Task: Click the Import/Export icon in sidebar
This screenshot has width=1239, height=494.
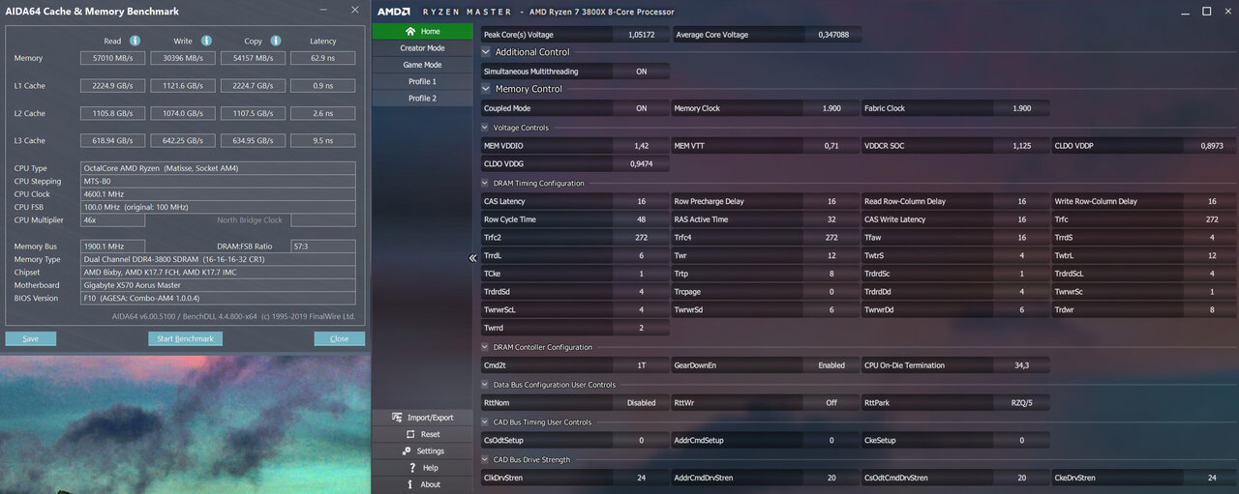Action: [397, 418]
